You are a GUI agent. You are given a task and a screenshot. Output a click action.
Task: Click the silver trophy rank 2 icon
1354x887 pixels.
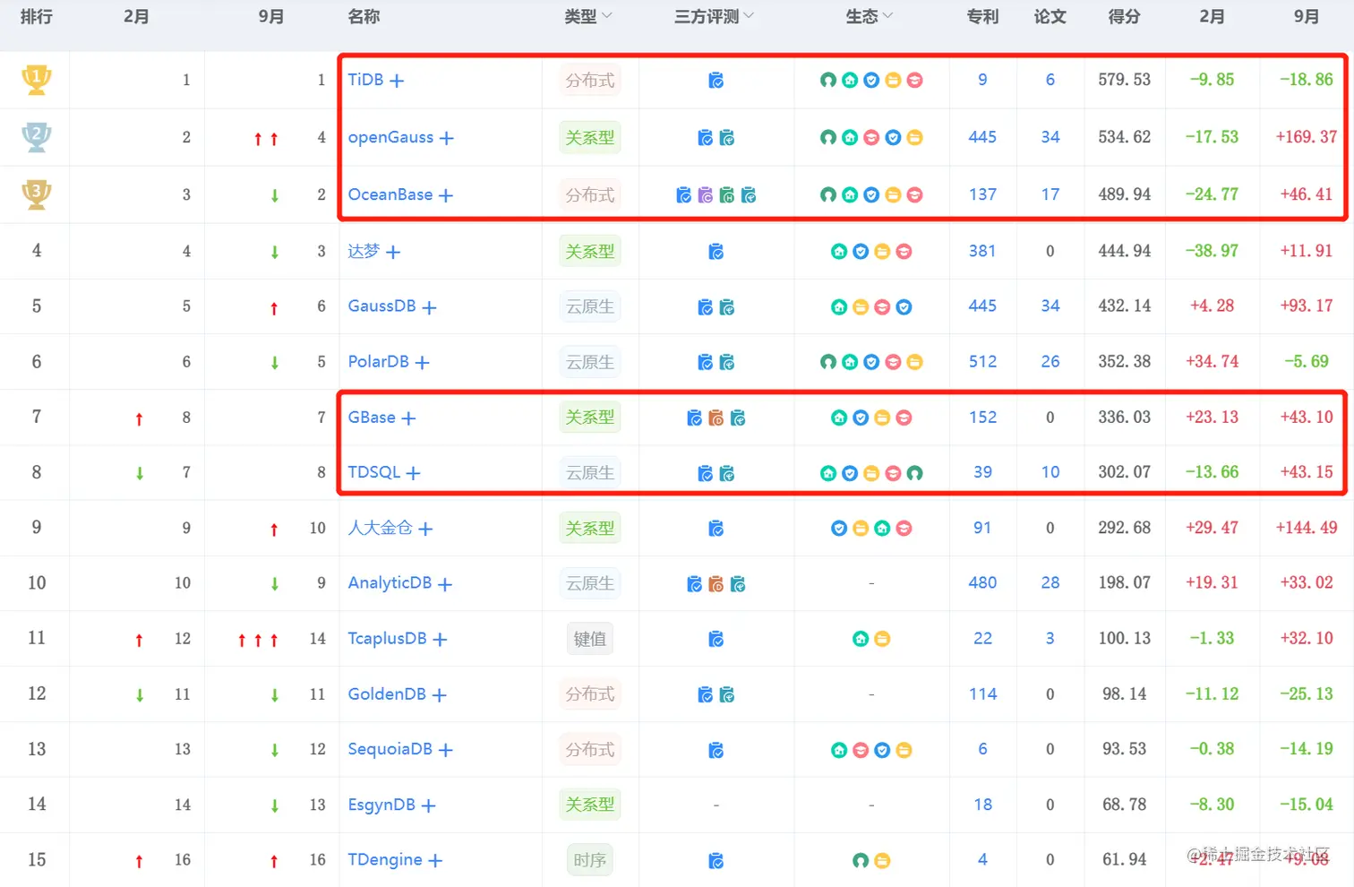pyautogui.click(x=37, y=137)
